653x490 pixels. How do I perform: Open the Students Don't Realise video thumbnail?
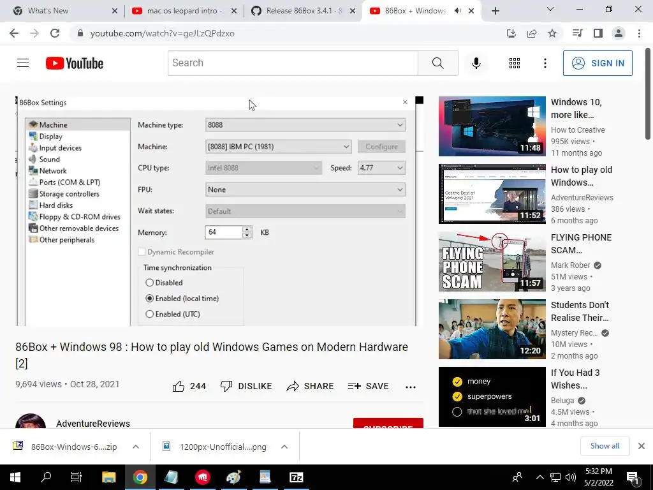tap(492, 329)
